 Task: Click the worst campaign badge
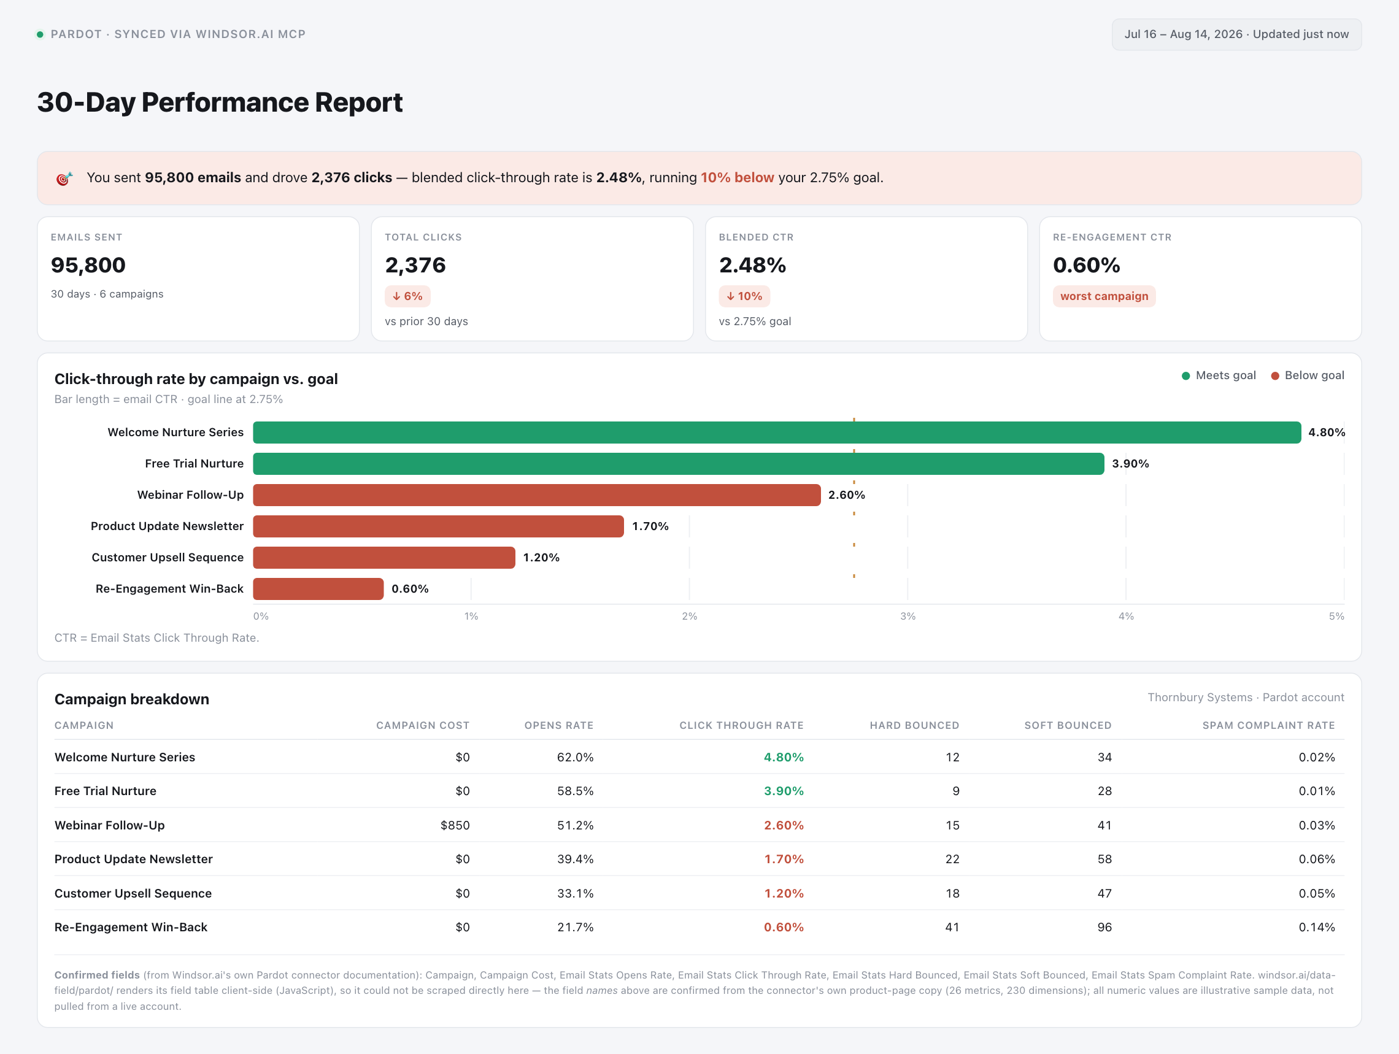pos(1104,296)
